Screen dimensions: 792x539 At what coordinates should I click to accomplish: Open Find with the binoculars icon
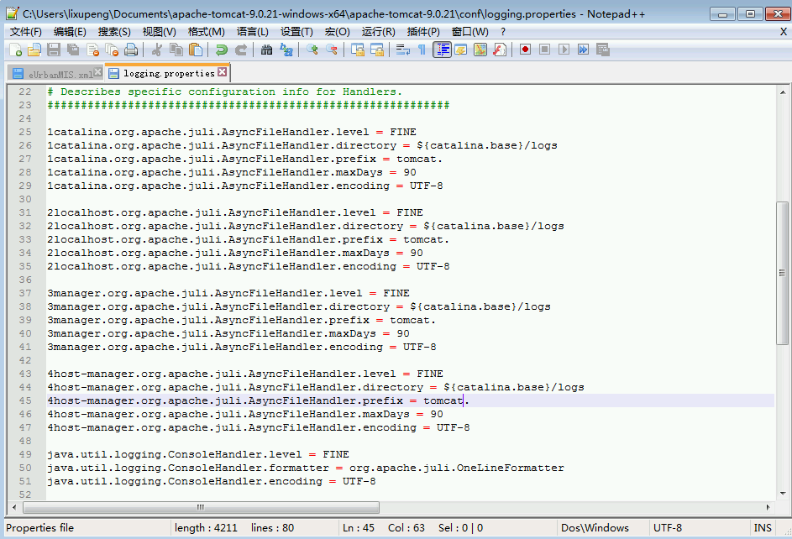(267, 50)
